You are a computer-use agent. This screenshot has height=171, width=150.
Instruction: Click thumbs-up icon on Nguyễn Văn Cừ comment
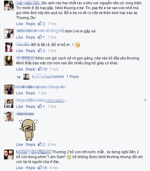(x=40, y=23)
